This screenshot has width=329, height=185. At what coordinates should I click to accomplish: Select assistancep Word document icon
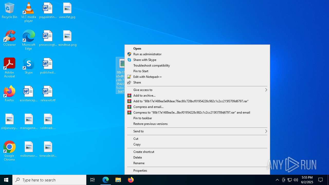(29, 94)
